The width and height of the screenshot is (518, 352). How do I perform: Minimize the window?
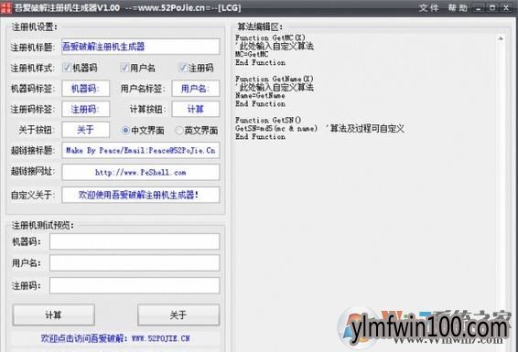479,8
